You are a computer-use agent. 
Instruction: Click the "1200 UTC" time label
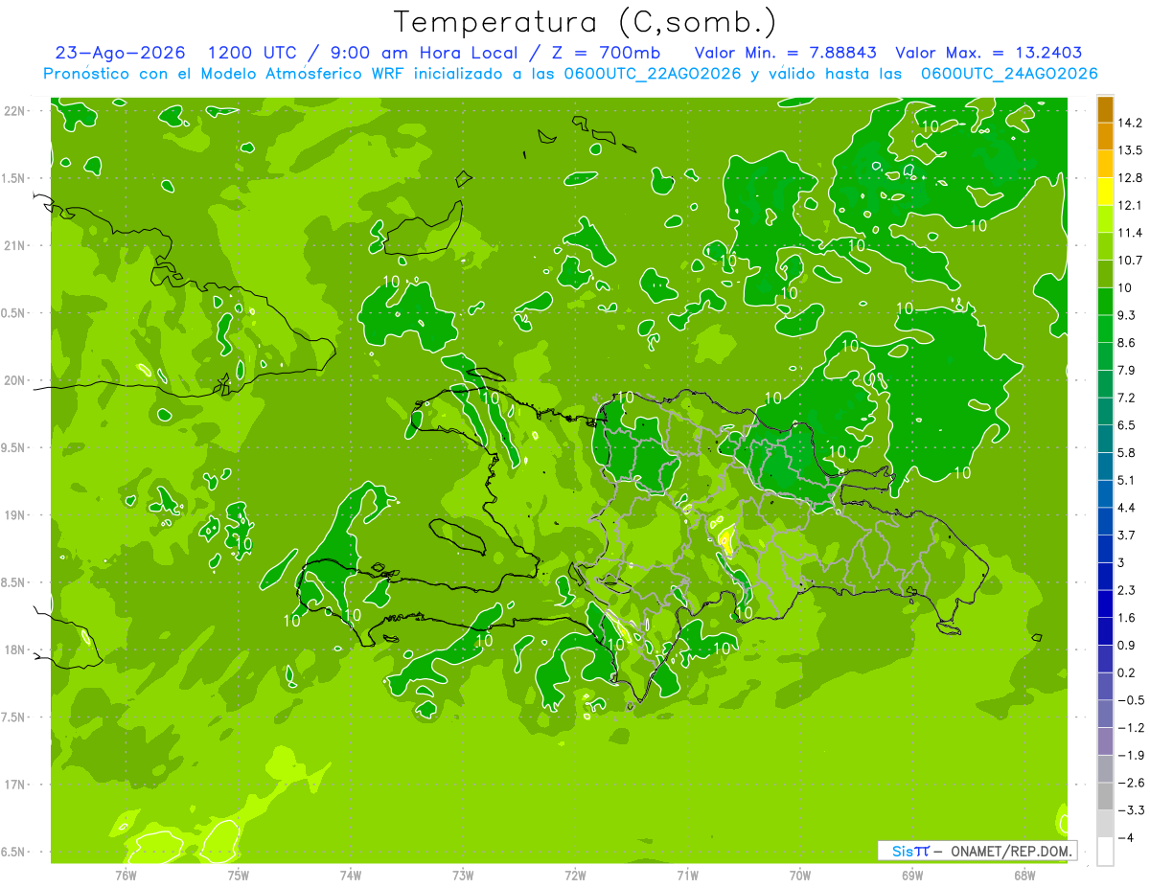click(x=255, y=53)
